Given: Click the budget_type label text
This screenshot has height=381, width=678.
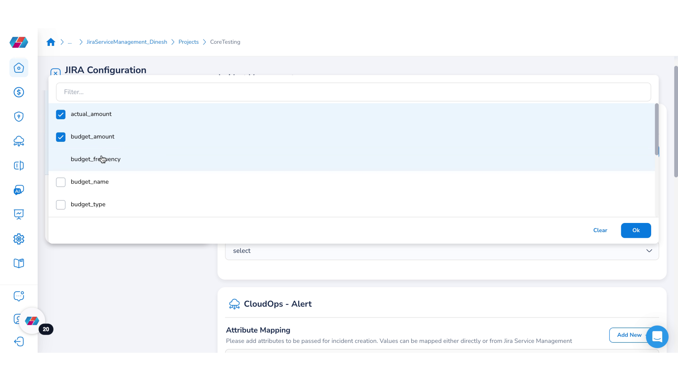Looking at the screenshot, I should pyautogui.click(x=88, y=204).
